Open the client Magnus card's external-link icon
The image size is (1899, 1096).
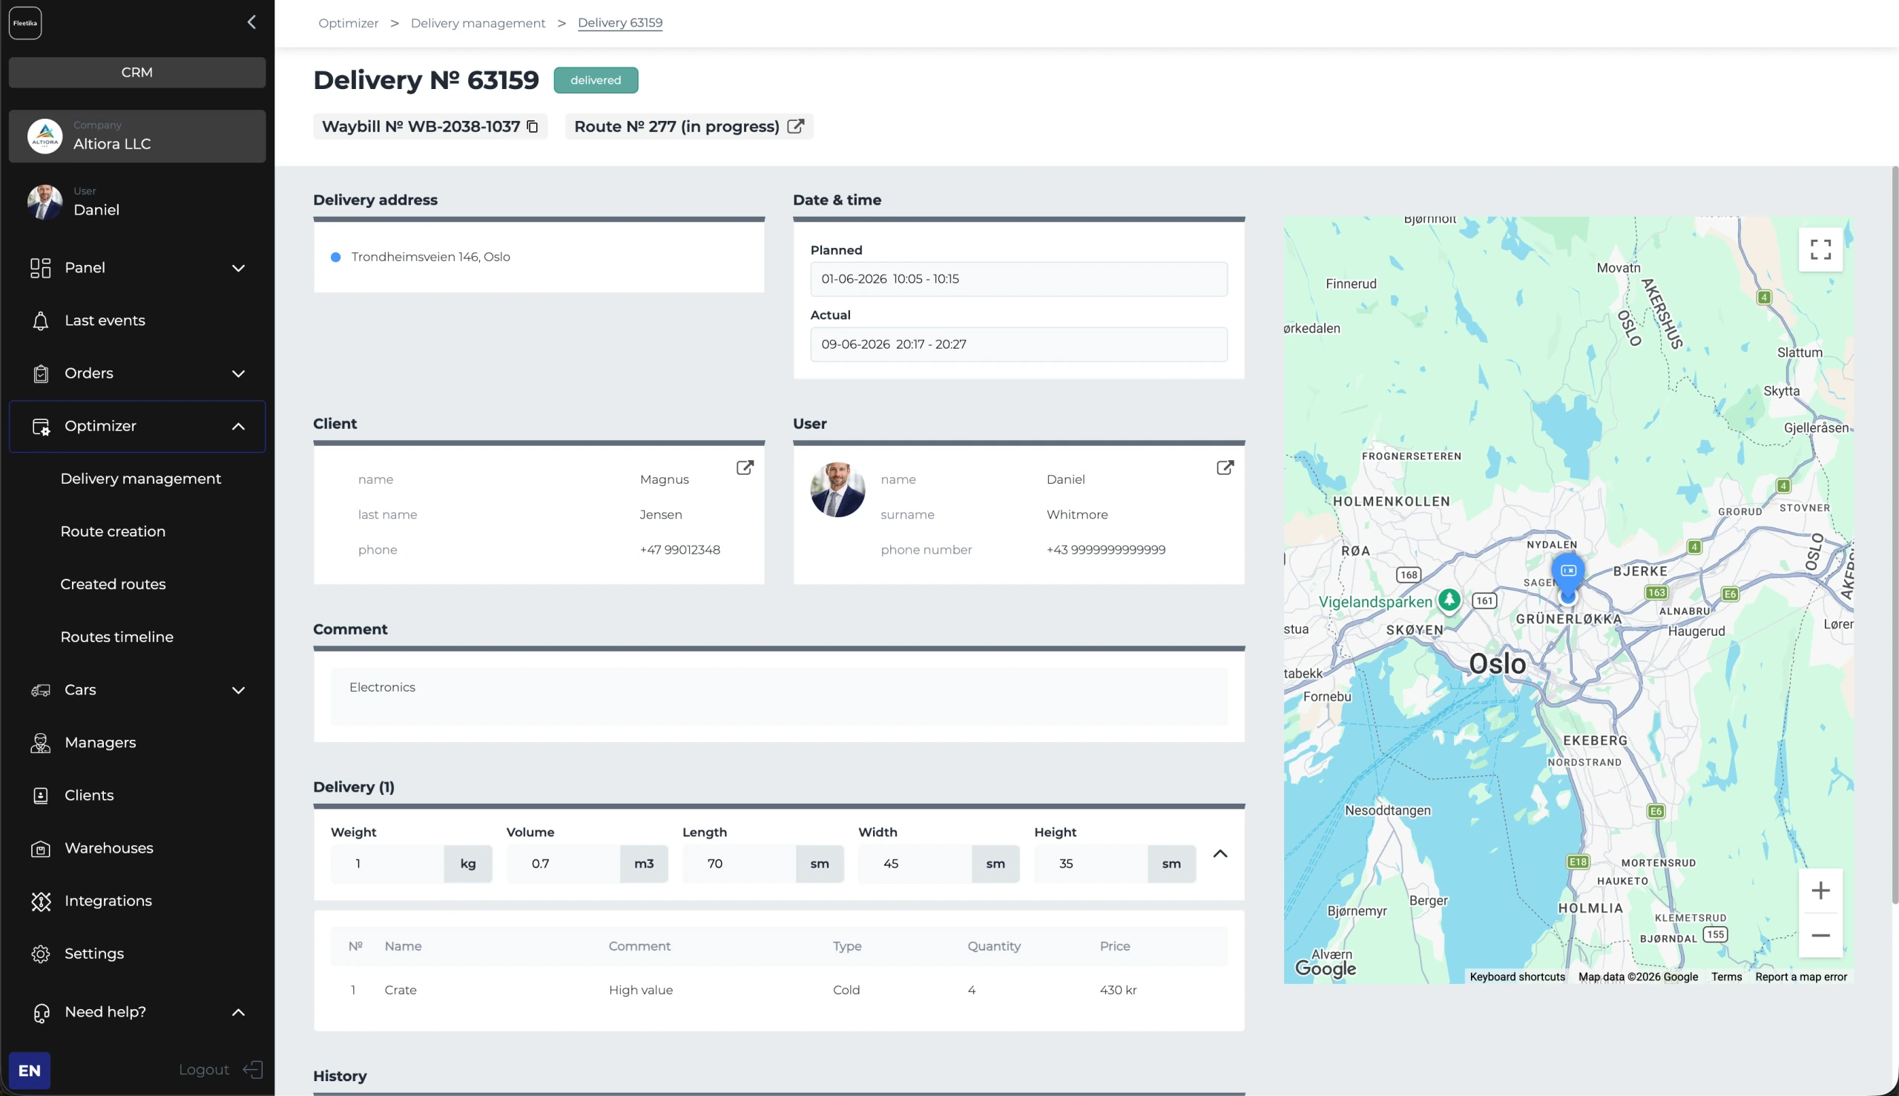(745, 467)
